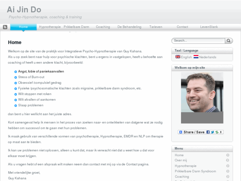The height and width of the screenshot is (181, 241).
Task: Click the Wilt stoppen met roken item
Action: coord(35,94)
